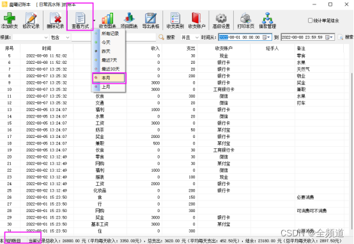The image size is (354, 244).
Task: Click the 工商银行卡 account in row 19
Action: [224, 150]
